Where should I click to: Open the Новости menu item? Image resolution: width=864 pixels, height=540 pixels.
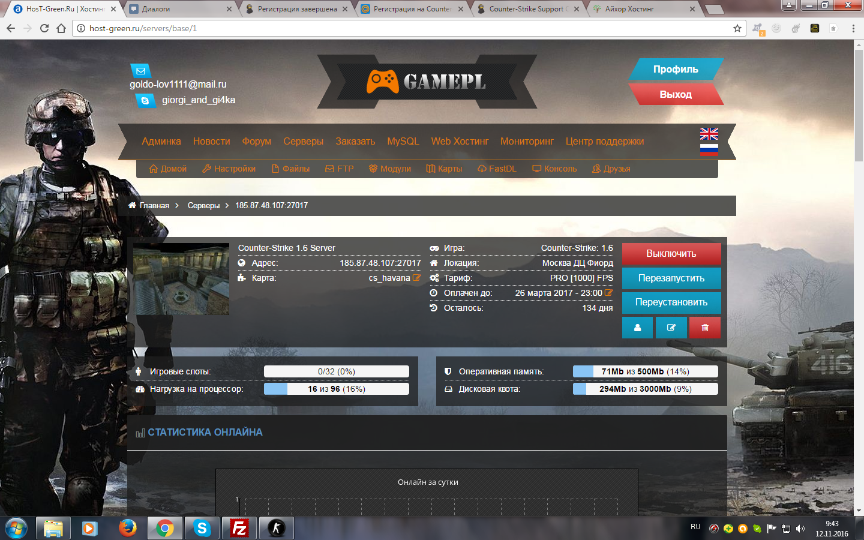(x=212, y=142)
